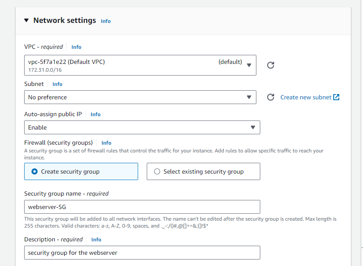Open Create new subnet link
363x266 pixels.
tap(306, 97)
